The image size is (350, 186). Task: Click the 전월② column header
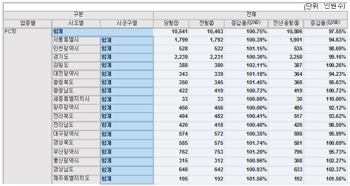[206, 23]
